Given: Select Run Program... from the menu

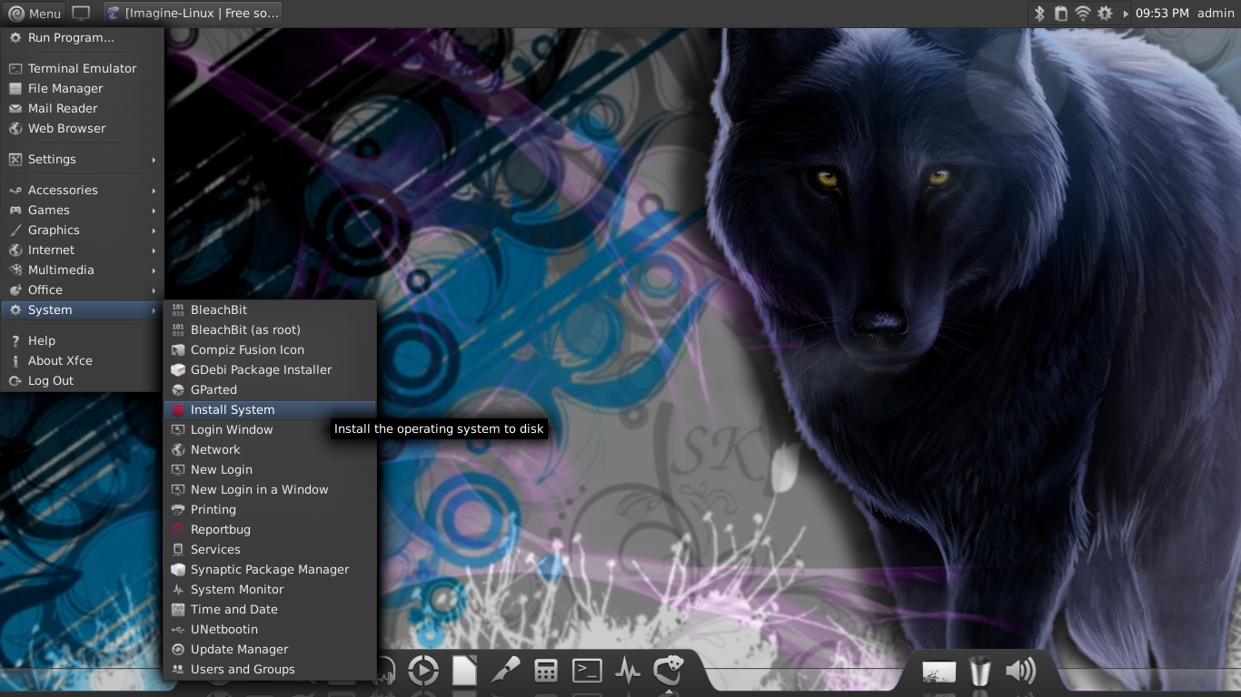Looking at the screenshot, I should tap(82, 38).
